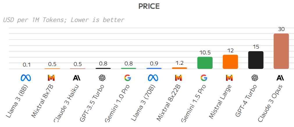
Task: Select the Mistral logo above Mistral Large
Action: (x=230, y=78)
